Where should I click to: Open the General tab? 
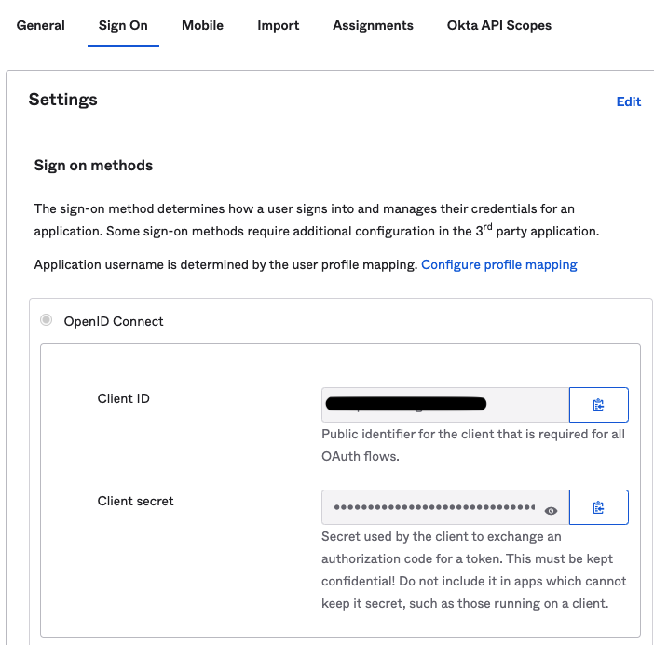(x=40, y=25)
